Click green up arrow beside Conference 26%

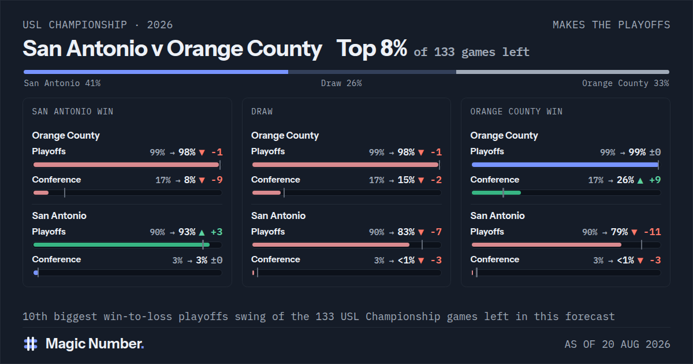coord(640,180)
